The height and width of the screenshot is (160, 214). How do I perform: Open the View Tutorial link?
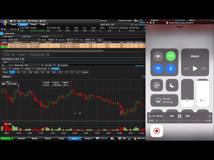pos(140,65)
